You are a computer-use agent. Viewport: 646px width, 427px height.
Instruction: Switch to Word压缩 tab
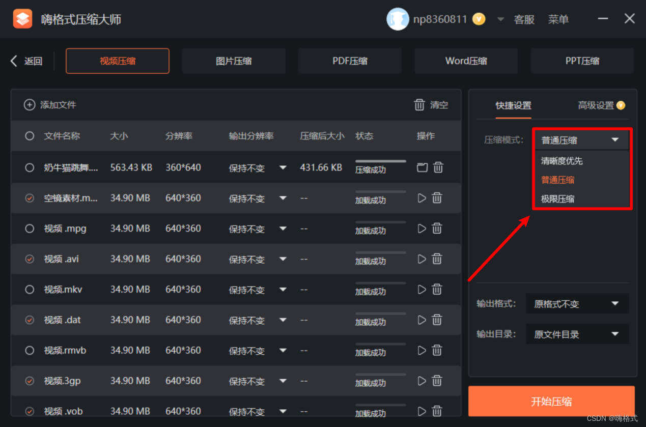coord(466,61)
